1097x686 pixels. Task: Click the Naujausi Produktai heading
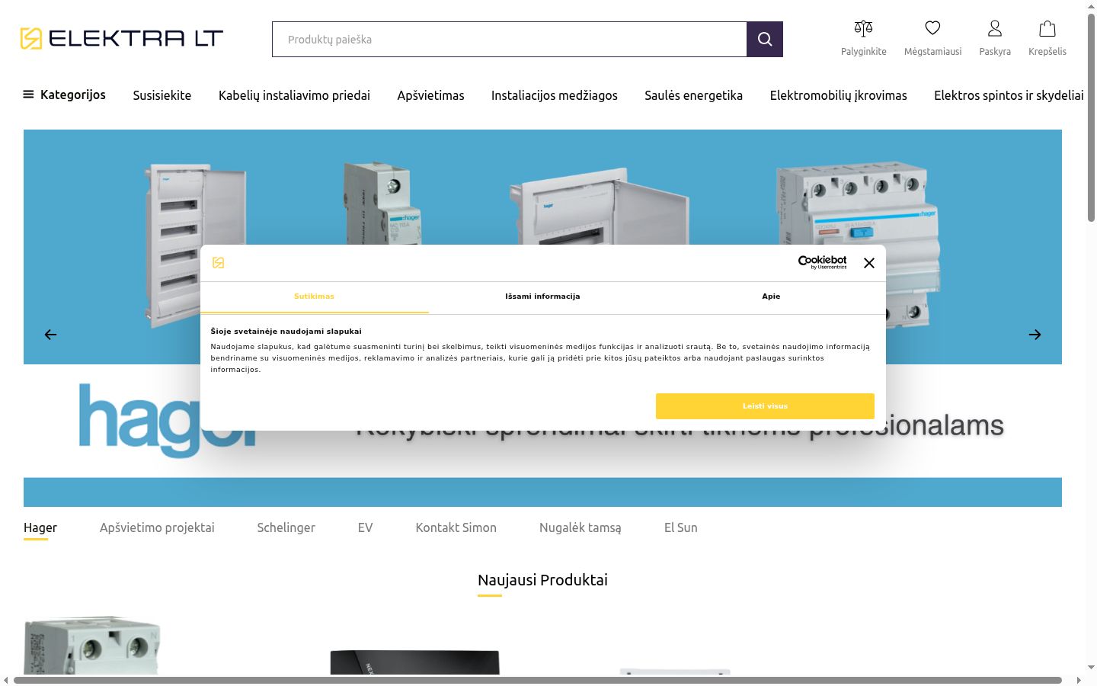point(542,580)
